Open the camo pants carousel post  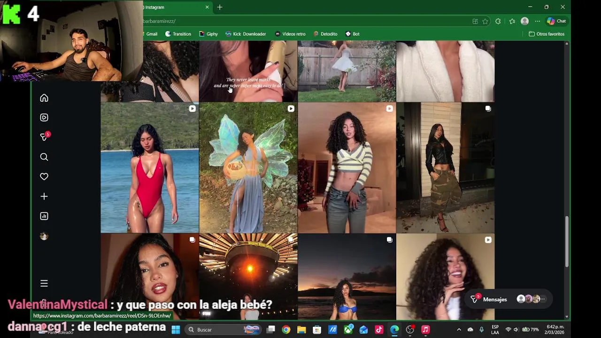click(x=445, y=168)
